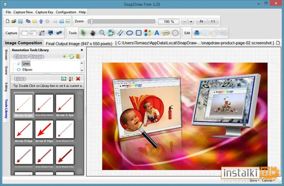
Task: Select the pointer arrow tool
Action: point(83,33)
